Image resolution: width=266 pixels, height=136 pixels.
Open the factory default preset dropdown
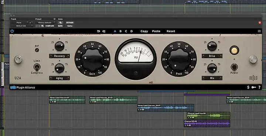tap(45, 23)
